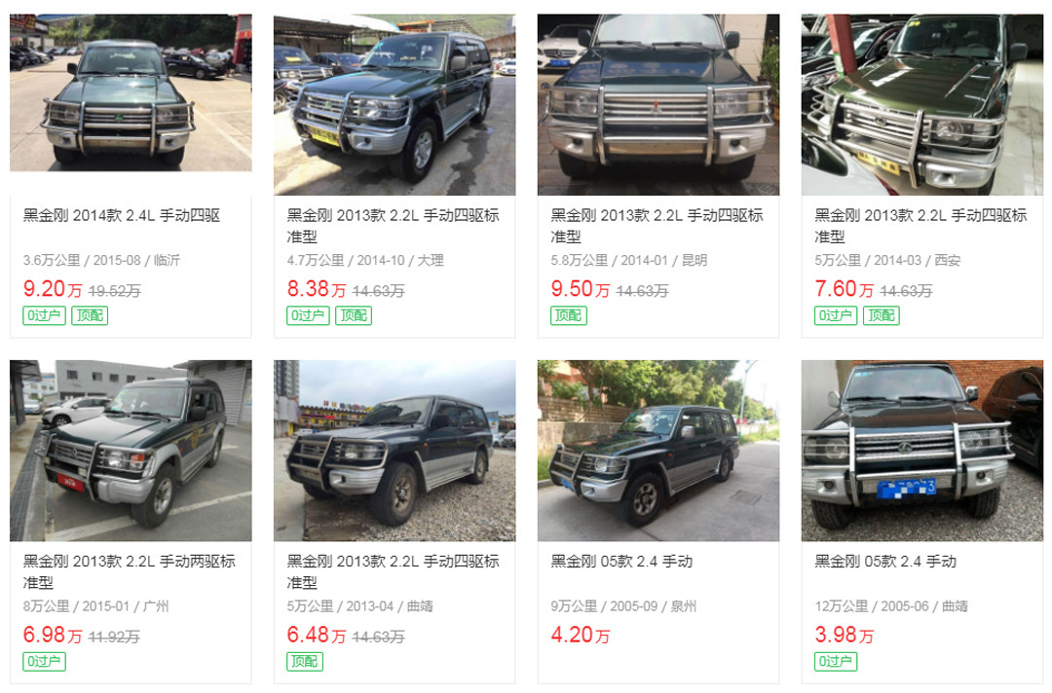Click the 顶配 tag under the 6.48万 price

click(305, 662)
